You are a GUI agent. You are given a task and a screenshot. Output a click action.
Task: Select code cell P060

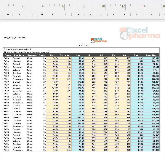pyautogui.click(x=8, y=150)
